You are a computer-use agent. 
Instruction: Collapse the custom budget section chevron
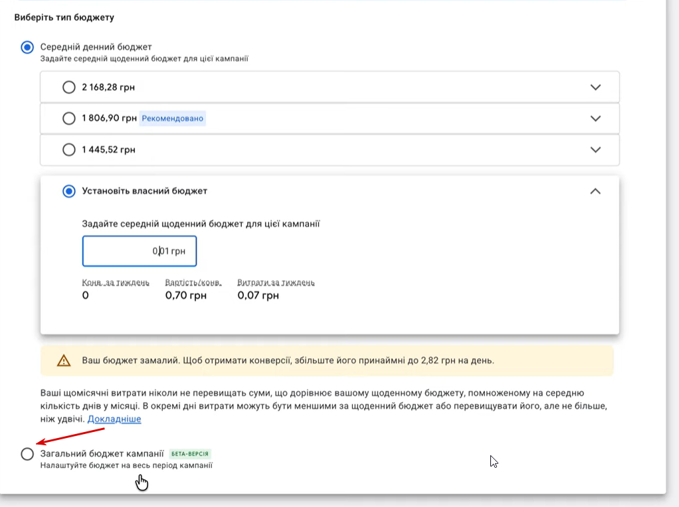[x=595, y=191]
